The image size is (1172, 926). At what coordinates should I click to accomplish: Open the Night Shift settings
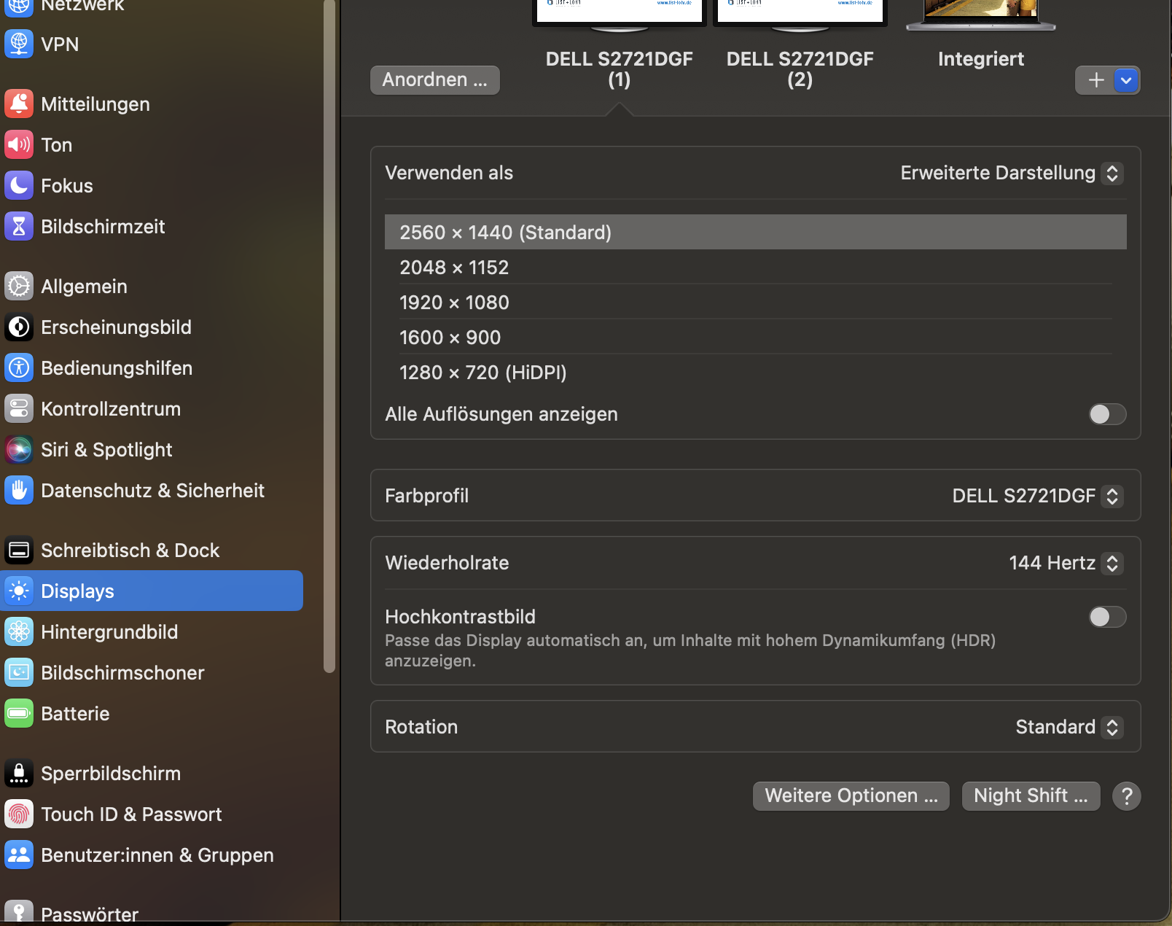(x=1031, y=796)
